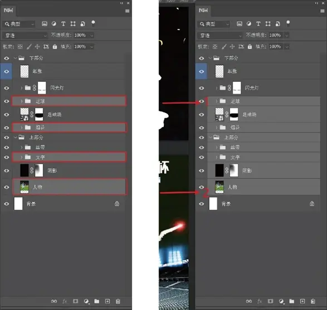Select 人物 layer thumbnail in left panel
Image resolution: width=327 pixels, height=310 pixels.
25,187
